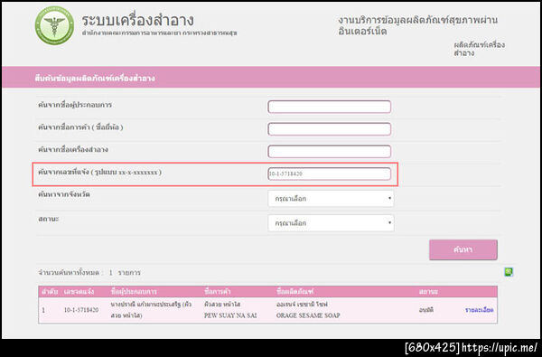Click the small green export icon above results
Screen dimensions: 542x357
click(508, 272)
